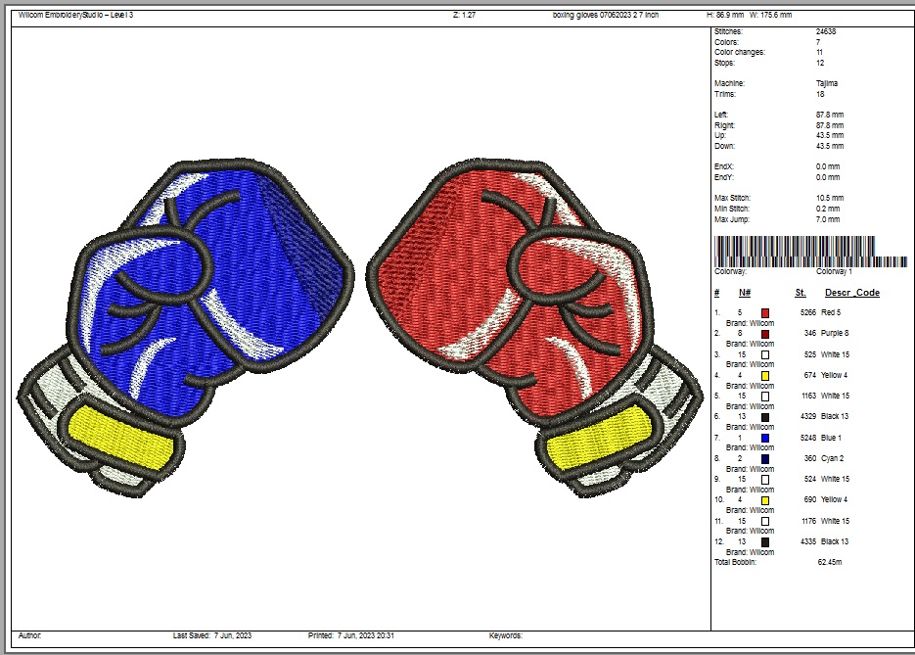Click the Colorway 1 label

tap(834, 271)
